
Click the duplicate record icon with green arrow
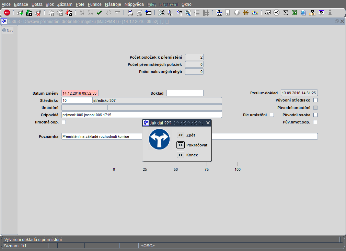pyautogui.click(x=29, y=13)
